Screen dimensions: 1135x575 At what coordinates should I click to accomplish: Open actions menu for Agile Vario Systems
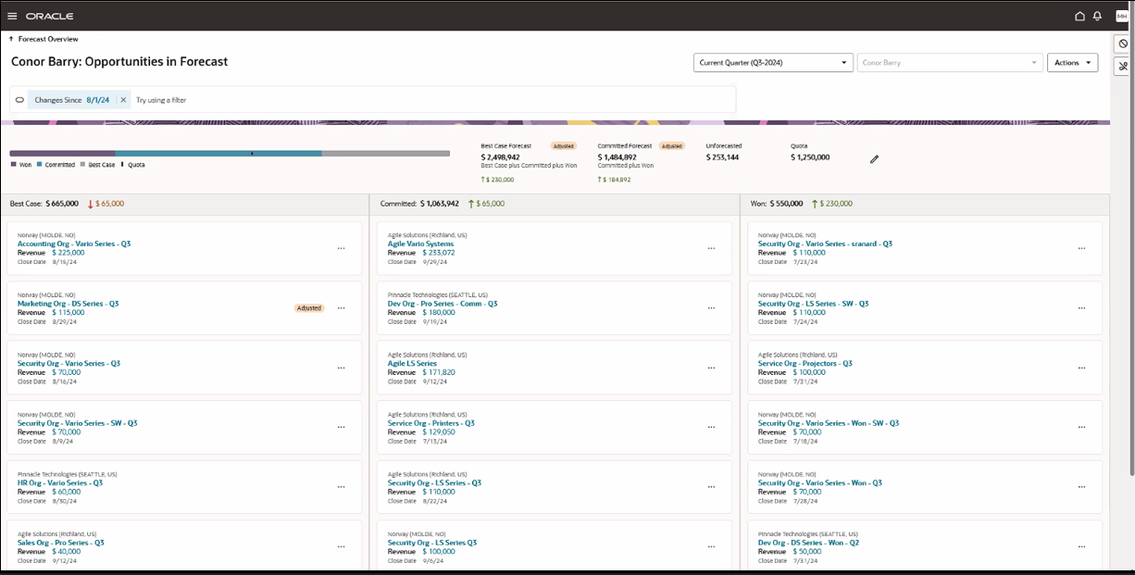711,248
